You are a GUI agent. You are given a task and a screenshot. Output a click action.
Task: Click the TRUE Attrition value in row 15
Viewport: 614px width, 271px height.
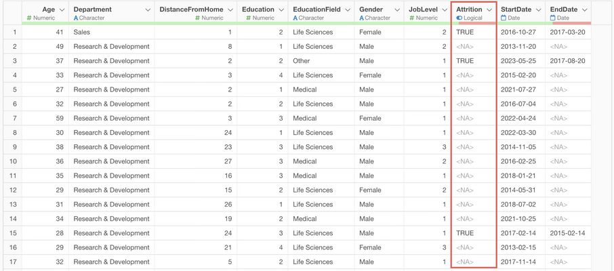[465, 233]
